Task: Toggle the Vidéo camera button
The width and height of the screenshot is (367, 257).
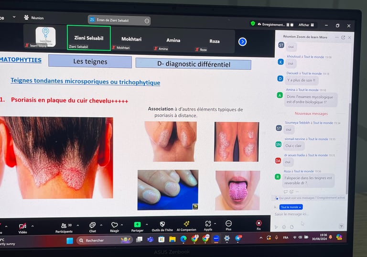Action: tap(23, 228)
